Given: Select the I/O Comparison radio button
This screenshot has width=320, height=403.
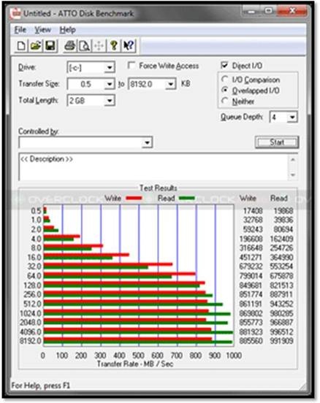Looking at the screenshot, I should pyautogui.click(x=225, y=80).
